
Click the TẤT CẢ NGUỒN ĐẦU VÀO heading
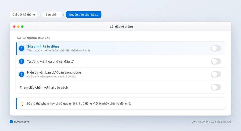[x=33, y=38]
